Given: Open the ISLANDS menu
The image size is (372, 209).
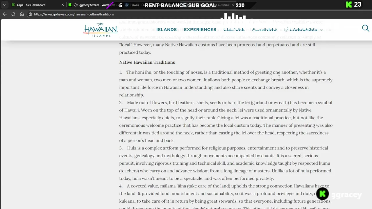Looking at the screenshot, I should pos(167,30).
